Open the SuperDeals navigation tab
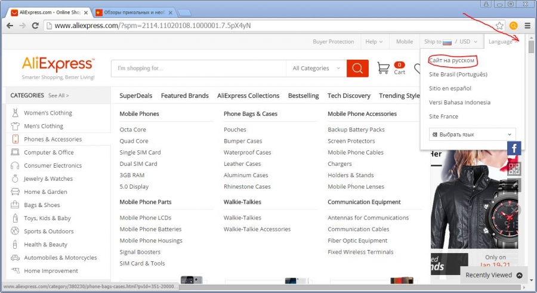537x293 pixels. (x=135, y=95)
